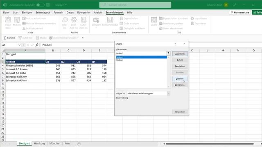This screenshot has height=147, width=262.
Task: Open the Überprüfen tab
Action: click(x=84, y=13)
